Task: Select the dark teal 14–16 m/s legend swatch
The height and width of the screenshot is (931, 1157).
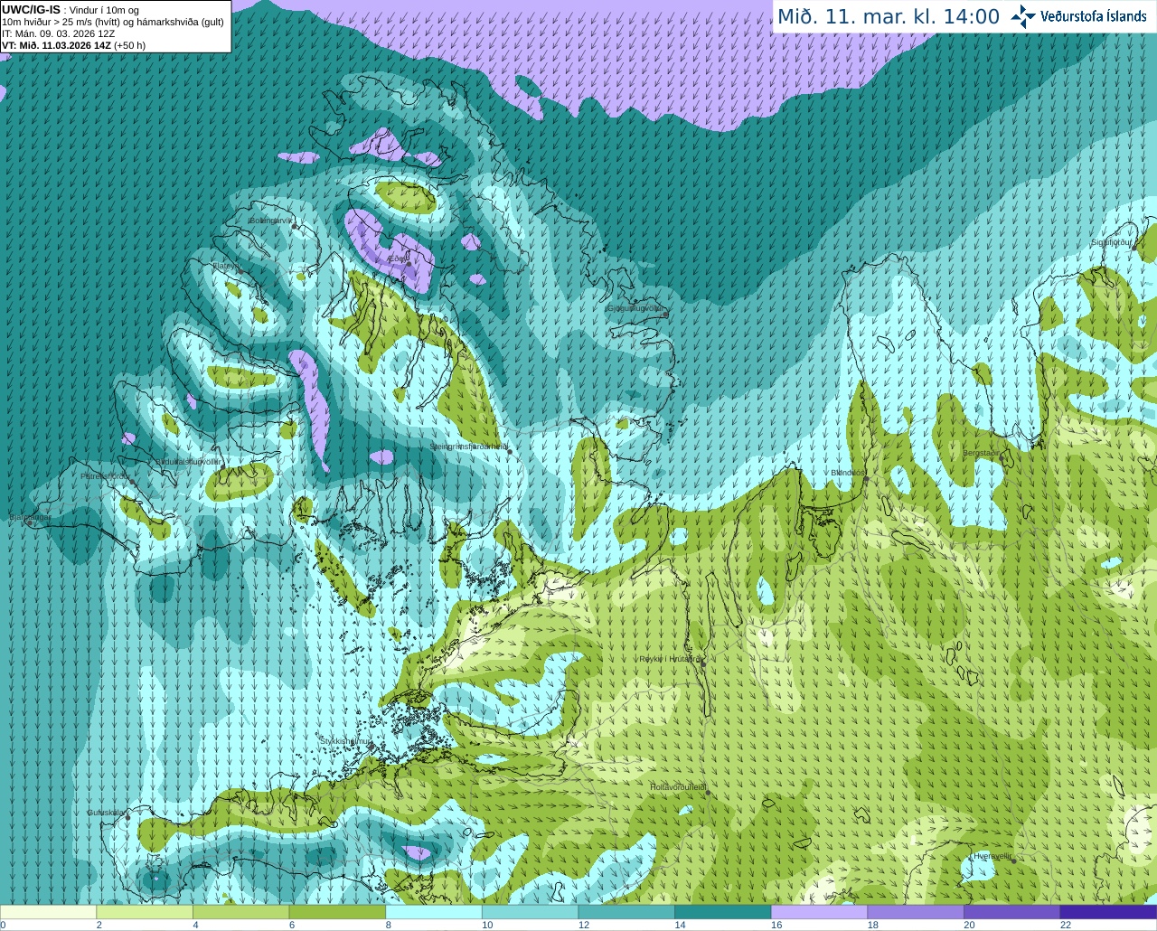Action: (x=723, y=912)
